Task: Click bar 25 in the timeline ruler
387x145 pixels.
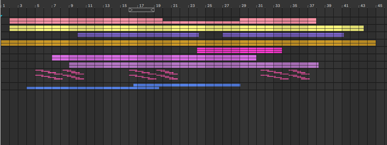Action: tap(210, 5)
